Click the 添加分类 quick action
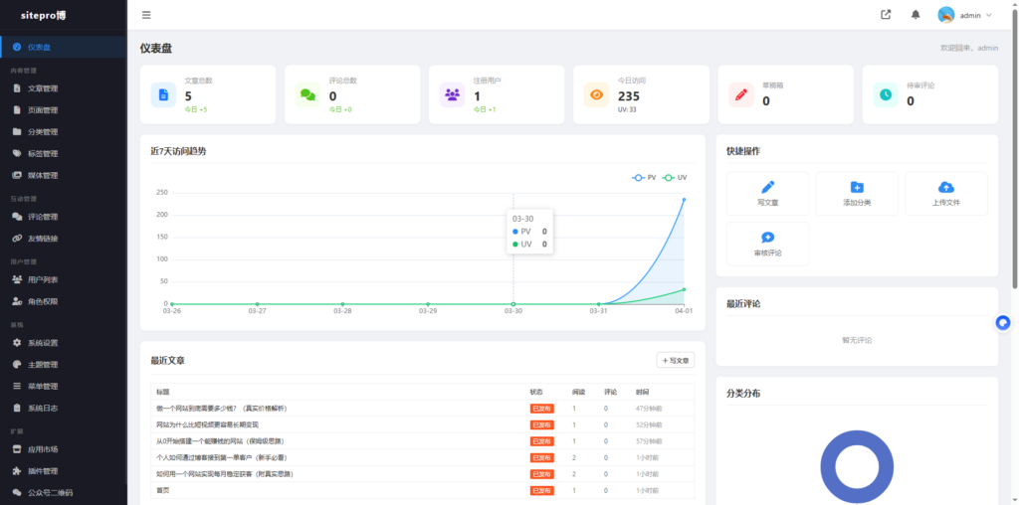This screenshot has width=1019, height=505. click(x=857, y=194)
